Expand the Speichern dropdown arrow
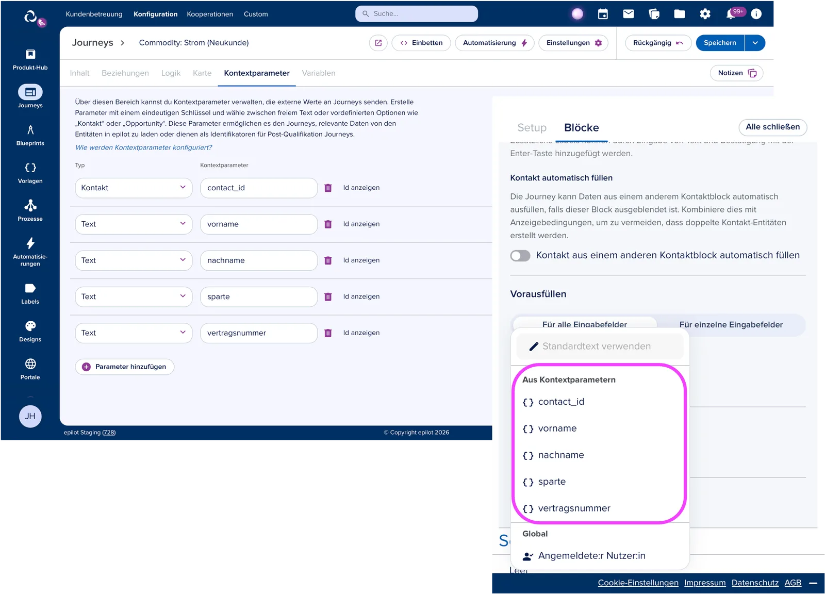825x594 pixels. (755, 43)
